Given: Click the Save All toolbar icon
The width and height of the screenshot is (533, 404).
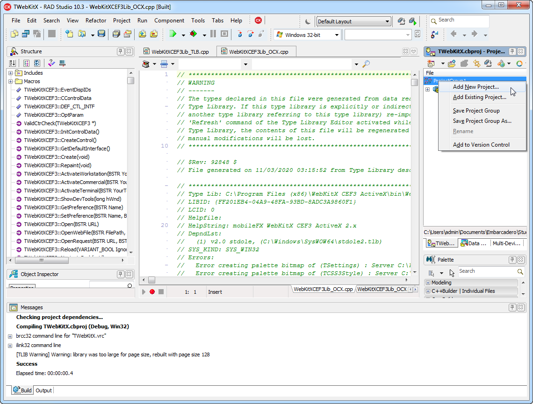Looking at the screenshot, I should (x=116, y=34).
